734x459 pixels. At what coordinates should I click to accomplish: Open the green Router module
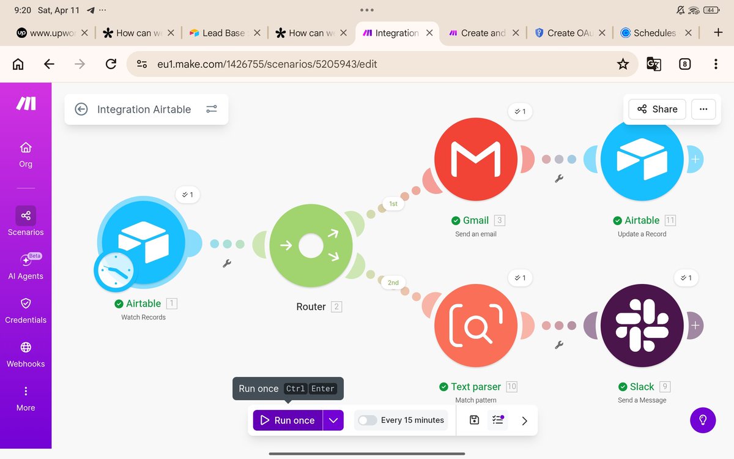[311, 246]
